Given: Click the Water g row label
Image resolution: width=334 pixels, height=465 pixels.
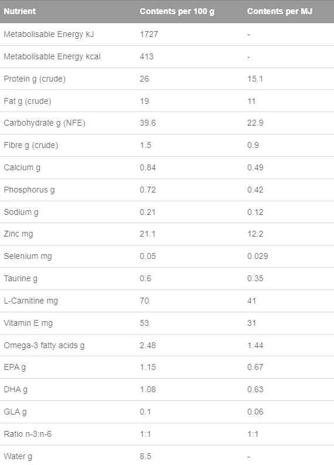Looking at the screenshot, I should tap(18, 456).
